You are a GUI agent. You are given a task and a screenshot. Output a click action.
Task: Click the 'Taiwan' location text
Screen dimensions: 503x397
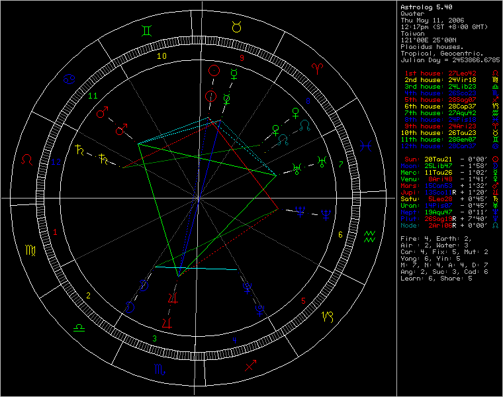[412, 33]
